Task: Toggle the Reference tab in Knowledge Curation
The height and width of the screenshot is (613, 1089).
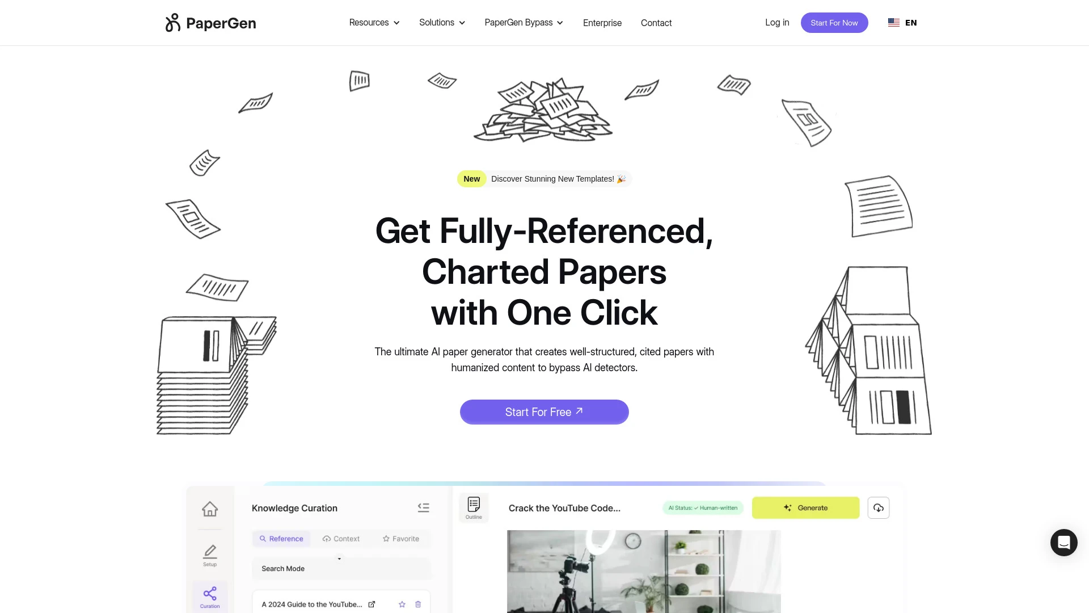Action: [281, 538]
